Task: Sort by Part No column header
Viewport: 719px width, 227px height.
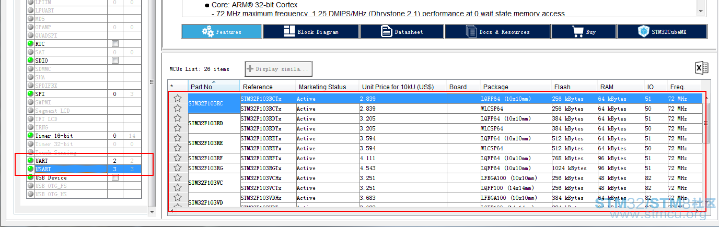Action: pyautogui.click(x=213, y=87)
